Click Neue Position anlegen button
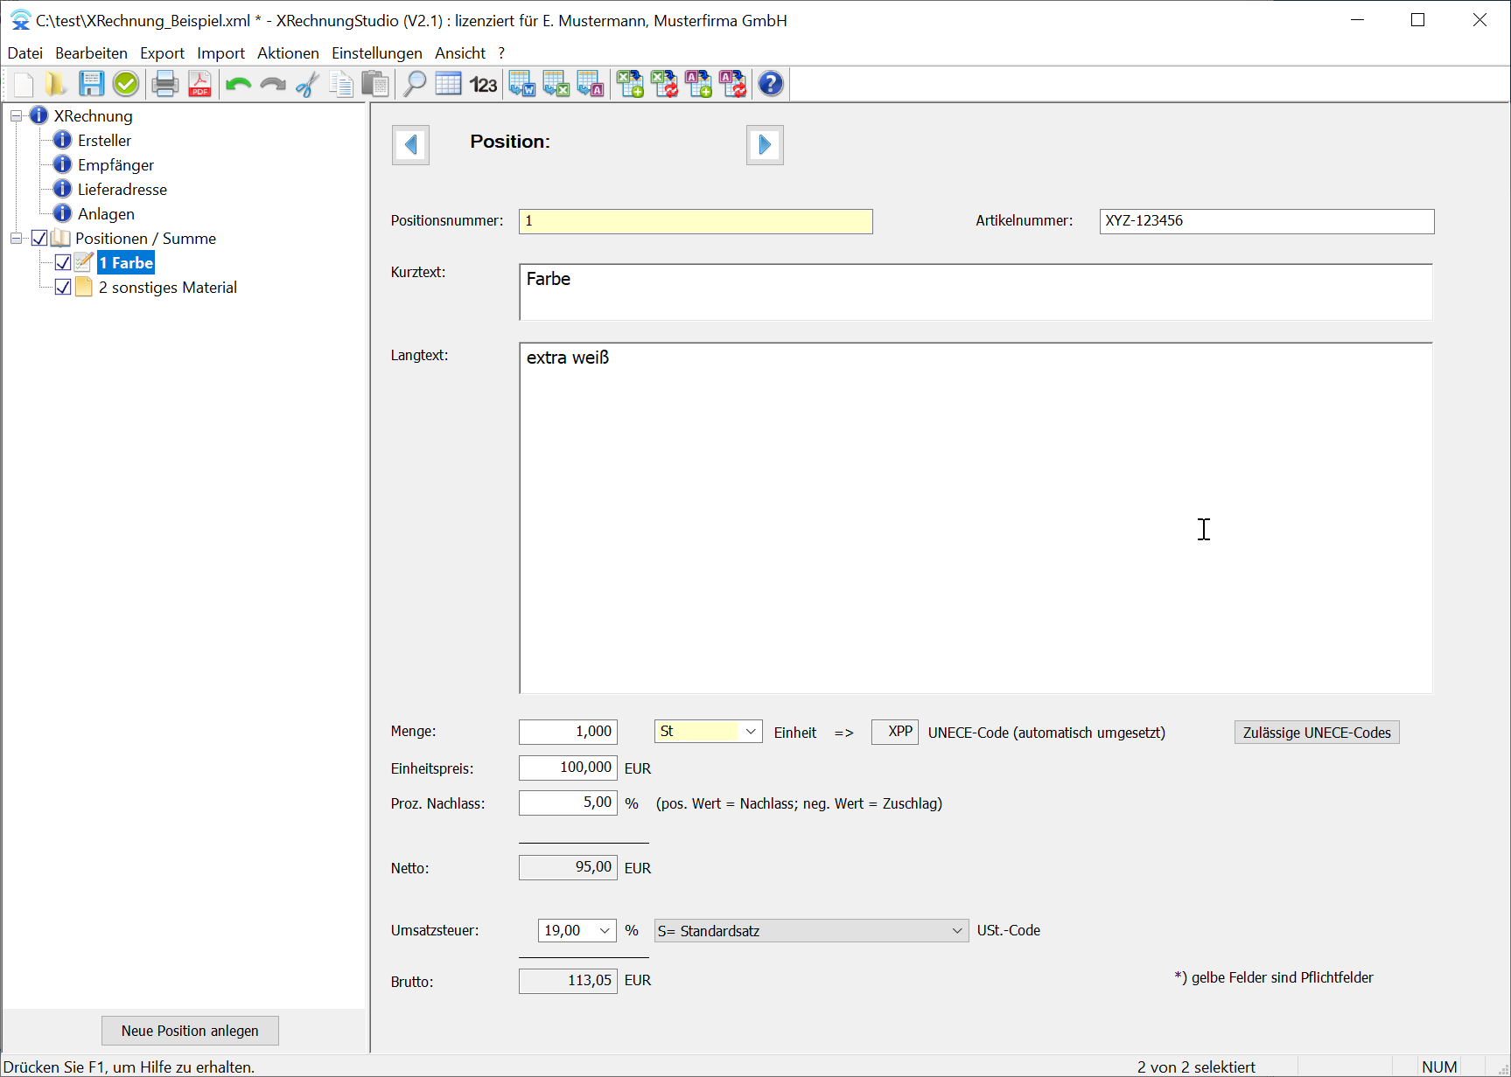 click(x=190, y=1031)
